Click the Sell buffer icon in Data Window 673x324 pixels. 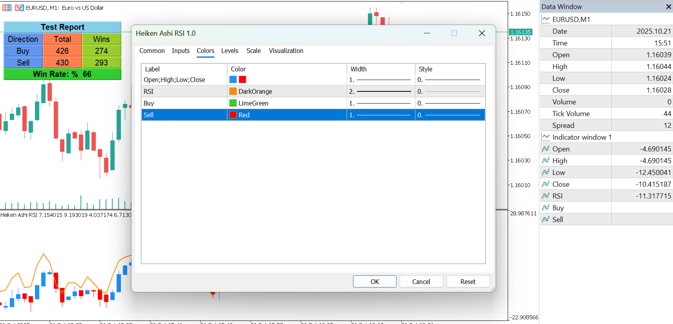tap(546, 219)
